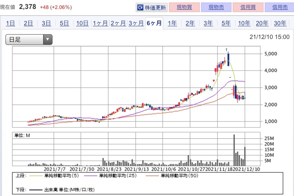Click the 単純移動平均(50) legend entry
294x196 pixels.
pos(172,176)
